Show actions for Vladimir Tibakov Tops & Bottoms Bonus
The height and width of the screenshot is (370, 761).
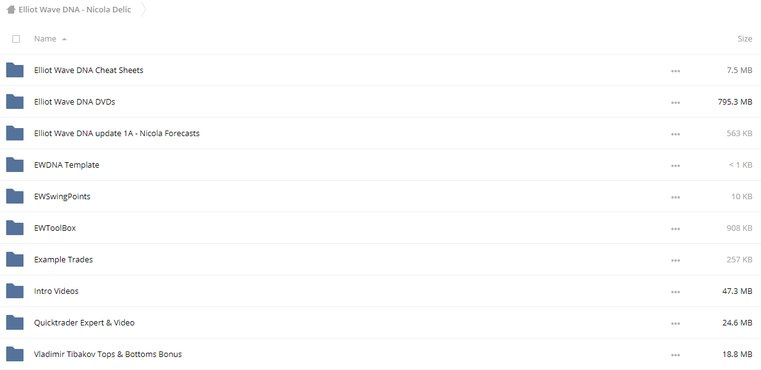click(x=675, y=355)
